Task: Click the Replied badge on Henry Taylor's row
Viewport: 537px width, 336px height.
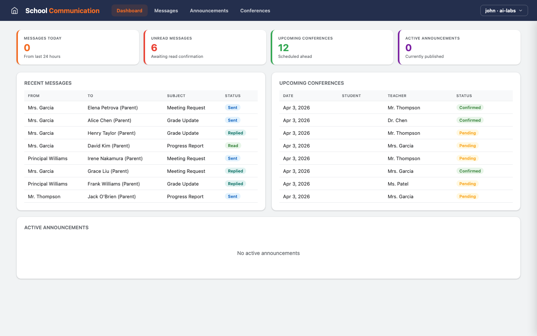Action: tap(235, 133)
